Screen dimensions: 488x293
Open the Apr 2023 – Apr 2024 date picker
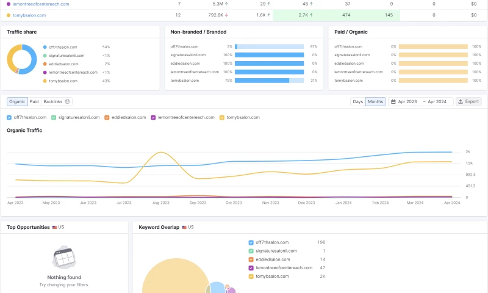pos(421,102)
